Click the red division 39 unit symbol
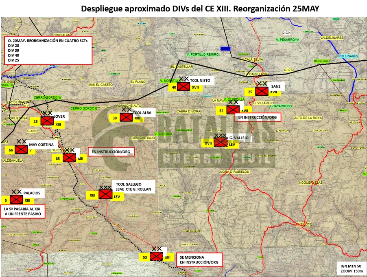 (127, 117)
